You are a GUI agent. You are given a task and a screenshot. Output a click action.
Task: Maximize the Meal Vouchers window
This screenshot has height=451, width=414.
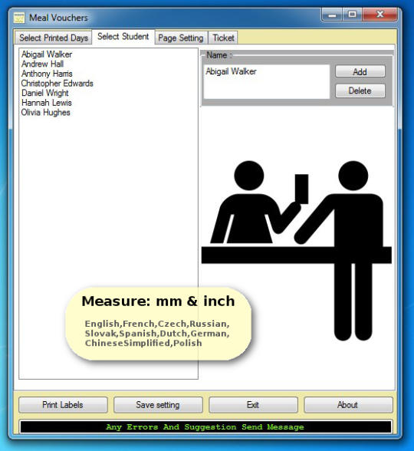point(352,15)
